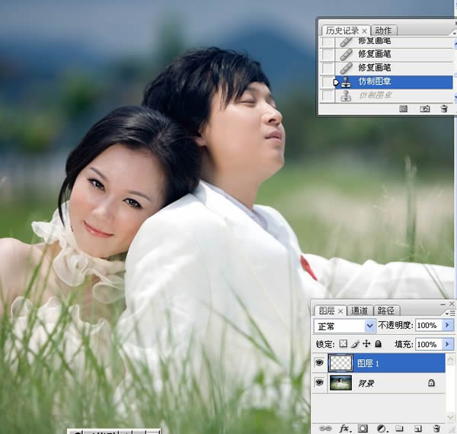The height and width of the screenshot is (434, 457).
Task: Toggle the lock all padlock option
Action: pyautogui.click(x=378, y=343)
